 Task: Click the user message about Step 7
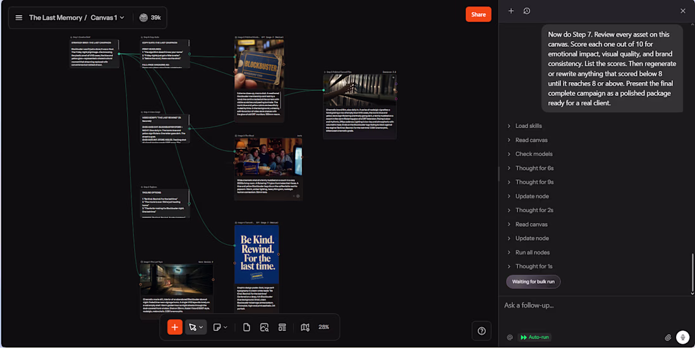pyautogui.click(x=612, y=69)
